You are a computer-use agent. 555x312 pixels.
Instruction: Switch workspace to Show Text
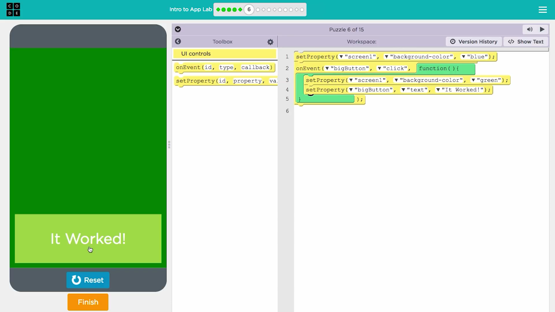526,42
